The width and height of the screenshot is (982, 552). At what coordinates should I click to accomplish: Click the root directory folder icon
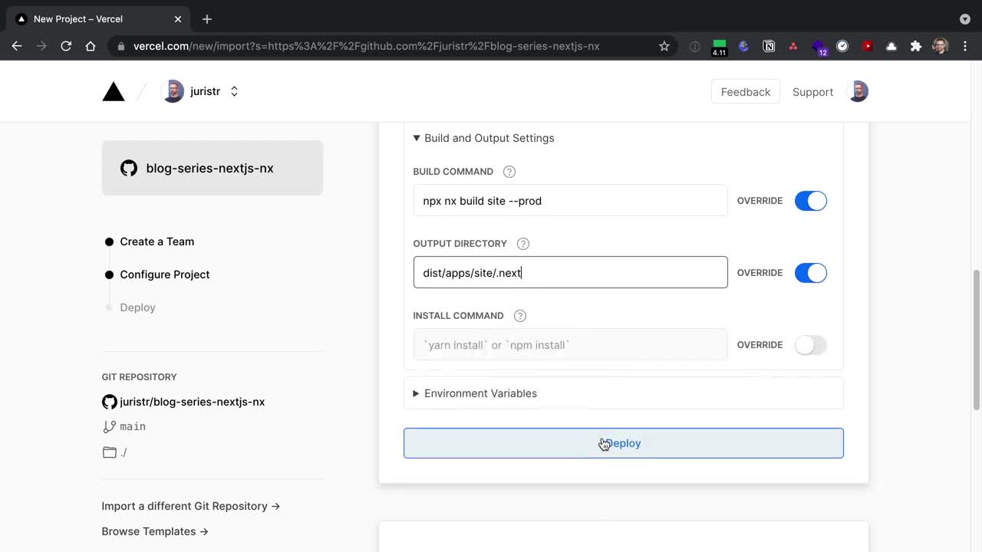click(110, 452)
